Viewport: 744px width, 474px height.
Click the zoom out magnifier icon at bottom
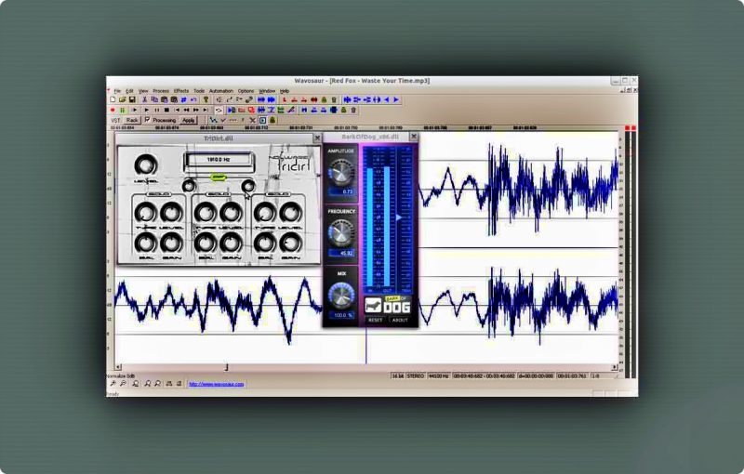(123, 384)
